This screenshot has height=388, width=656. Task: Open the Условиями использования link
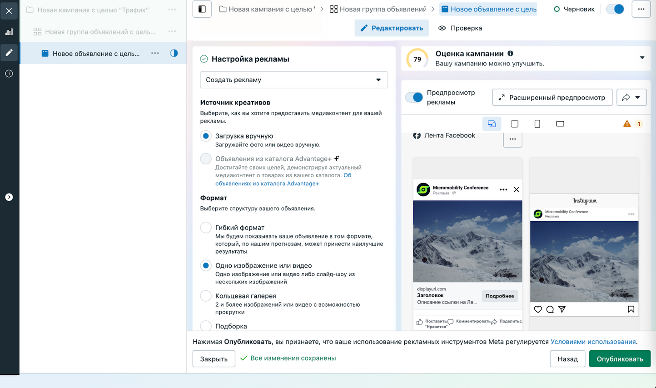coord(594,341)
